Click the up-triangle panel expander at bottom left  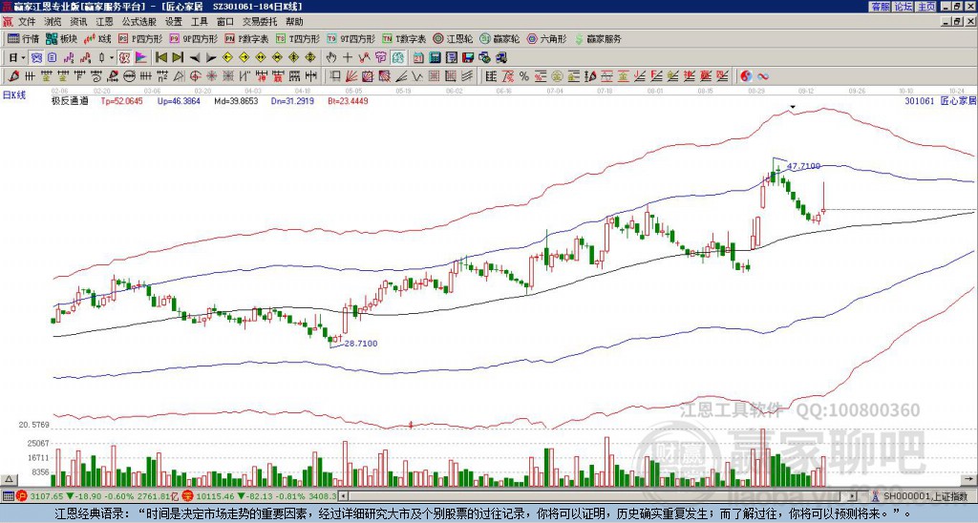(x=9, y=479)
